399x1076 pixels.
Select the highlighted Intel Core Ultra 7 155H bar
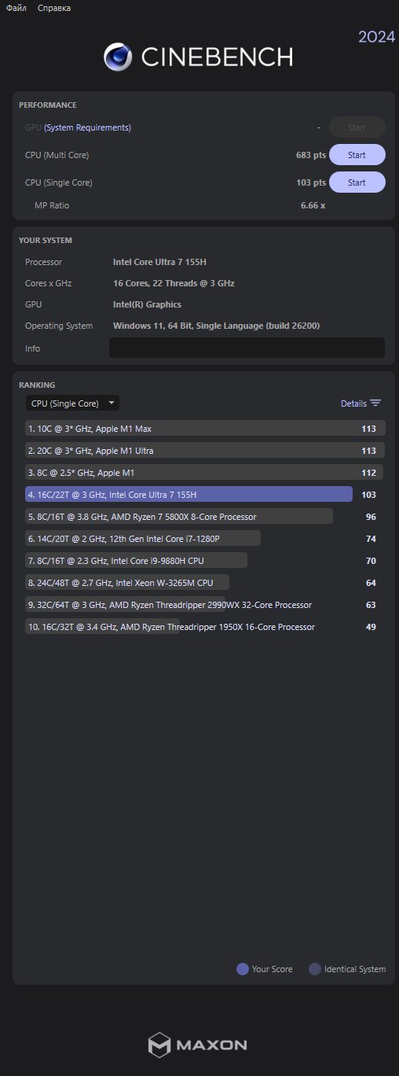(x=189, y=495)
